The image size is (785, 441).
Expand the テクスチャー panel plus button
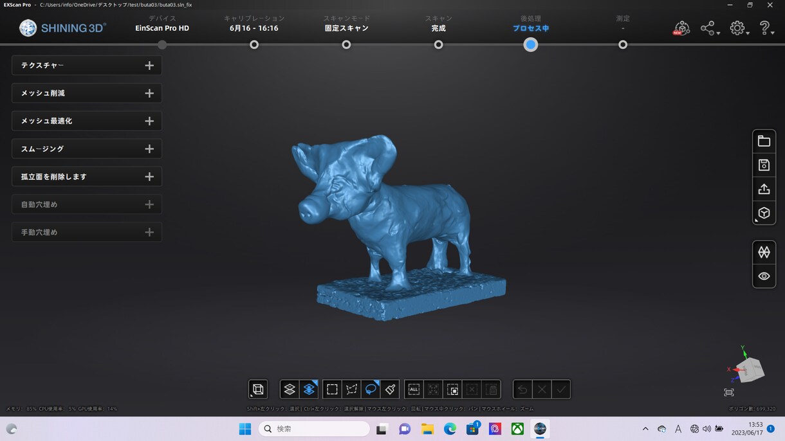click(x=149, y=66)
